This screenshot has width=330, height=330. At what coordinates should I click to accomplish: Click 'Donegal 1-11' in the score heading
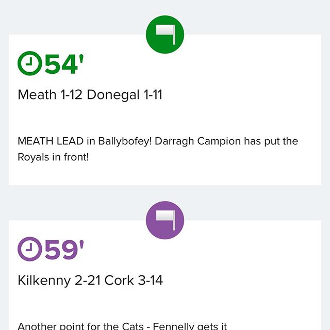click(x=125, y=94)
